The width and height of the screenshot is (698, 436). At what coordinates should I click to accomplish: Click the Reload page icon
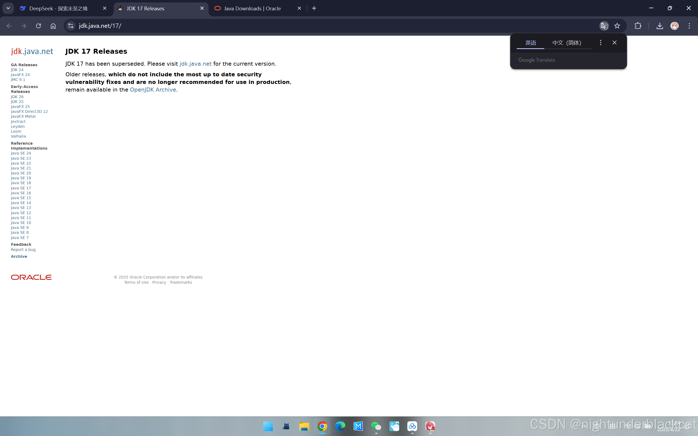38,26
